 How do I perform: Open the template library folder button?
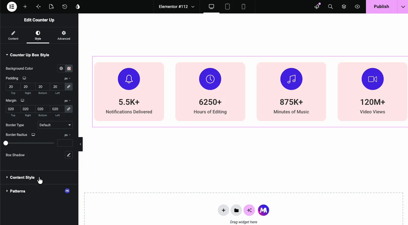click(x=236, y=210)
